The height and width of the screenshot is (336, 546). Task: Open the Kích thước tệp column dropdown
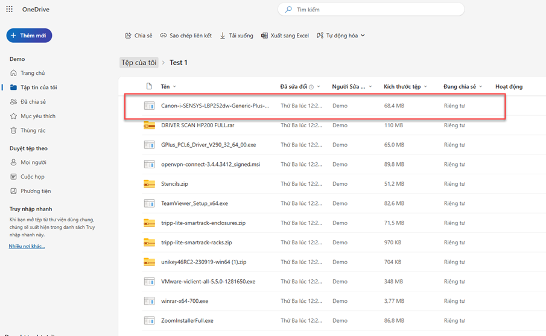[x=425, y=87]
